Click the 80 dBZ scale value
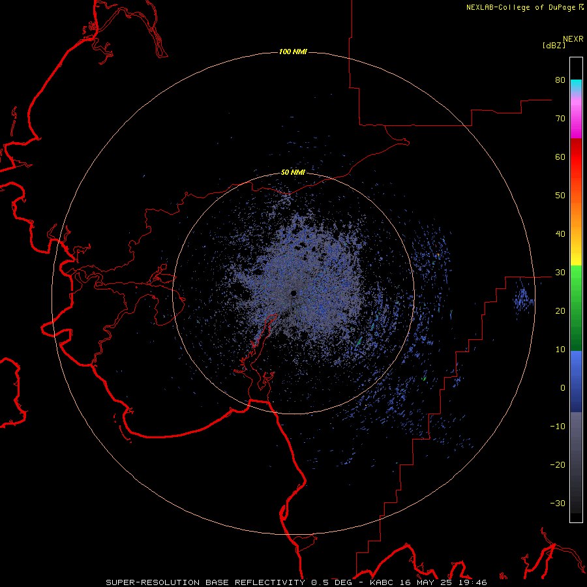Viewport: 587px width, 587px height. click(x=560, y=80)
